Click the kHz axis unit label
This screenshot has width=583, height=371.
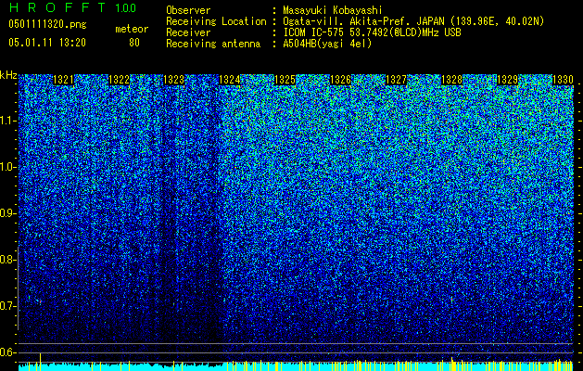click(8, 75)
